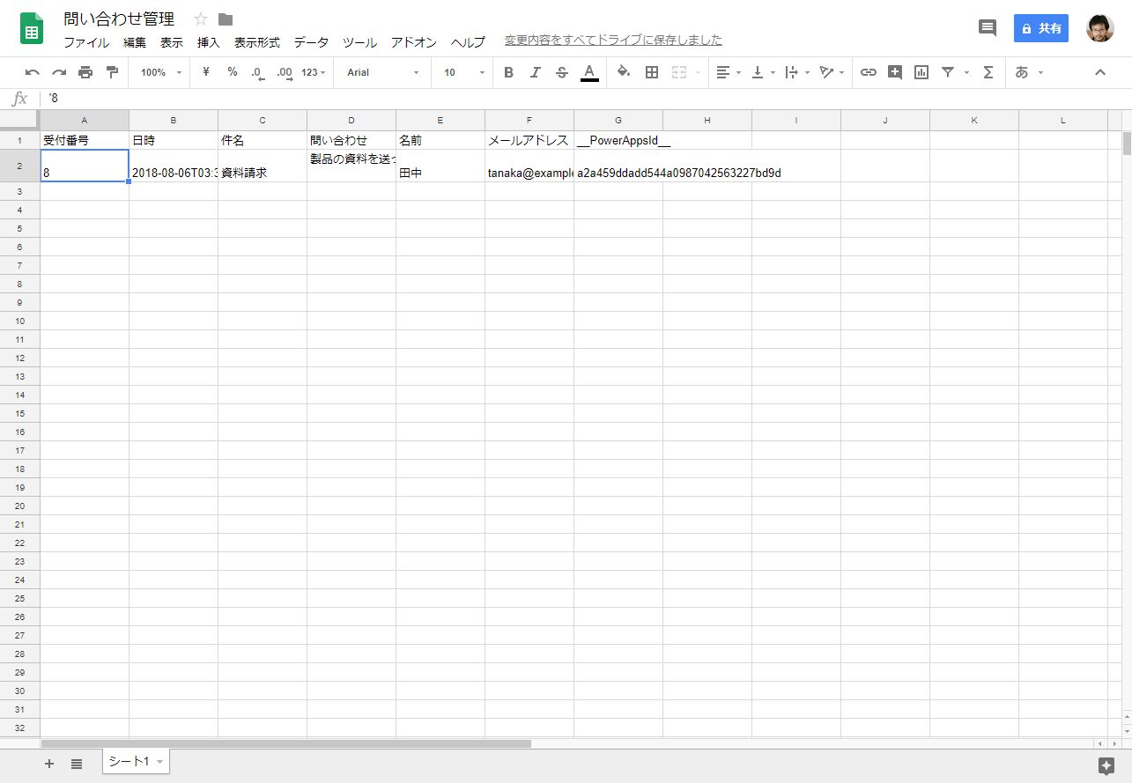Select the cell containing 資料請求
Image resolution: width=1132 pixels, height=783 pixels.
coord(263,166)
